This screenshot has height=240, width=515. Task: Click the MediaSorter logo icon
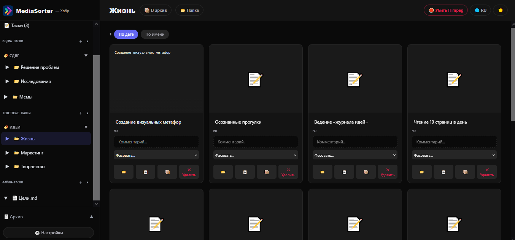(x=8, y=11)
